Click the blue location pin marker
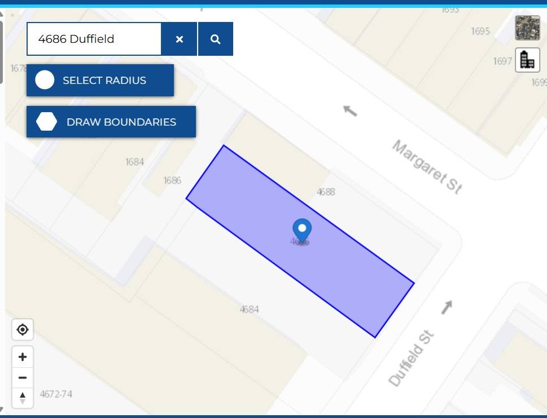The width and height of the screenshot is (547, 418). click(x=302, y=230)
